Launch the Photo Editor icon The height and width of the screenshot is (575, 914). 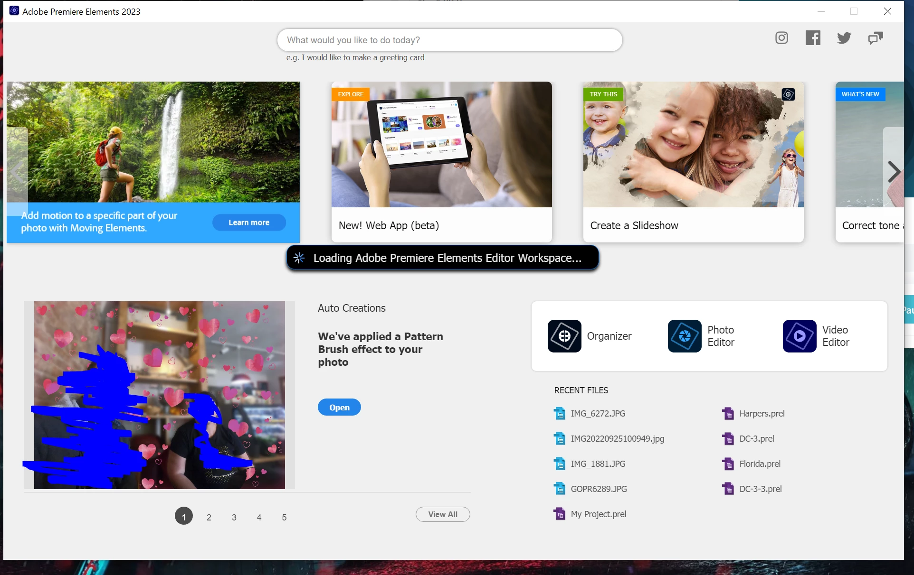685,336
